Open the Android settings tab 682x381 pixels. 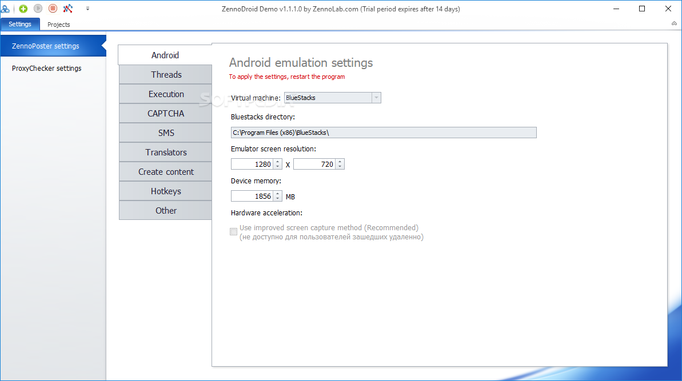(x=165, y=55)
